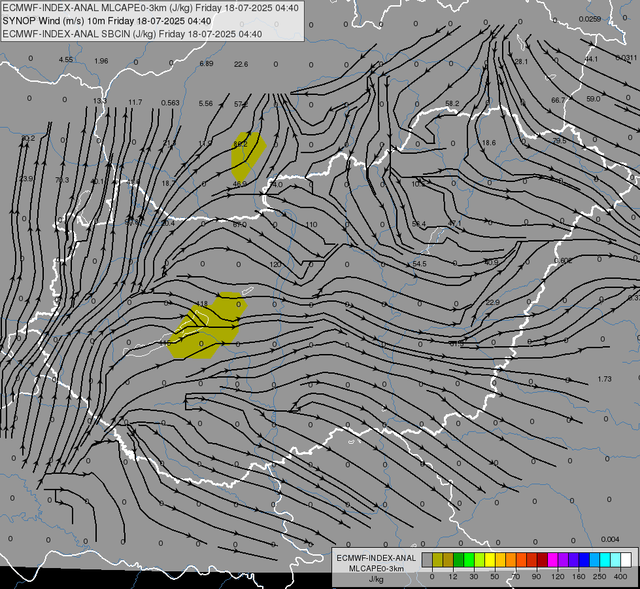Click the white legend swatch after 400
The width and height of the screenshot is (640, 589).
pos(626,560)
